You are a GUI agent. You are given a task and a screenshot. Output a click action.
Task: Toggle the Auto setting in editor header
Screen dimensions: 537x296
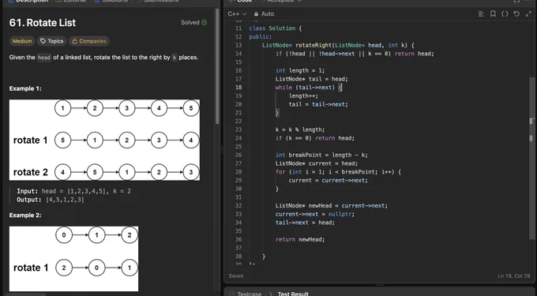coord(268,14)
